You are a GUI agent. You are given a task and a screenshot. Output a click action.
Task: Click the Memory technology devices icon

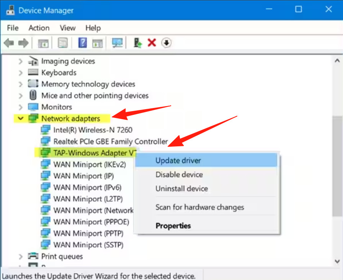(33, 84)
